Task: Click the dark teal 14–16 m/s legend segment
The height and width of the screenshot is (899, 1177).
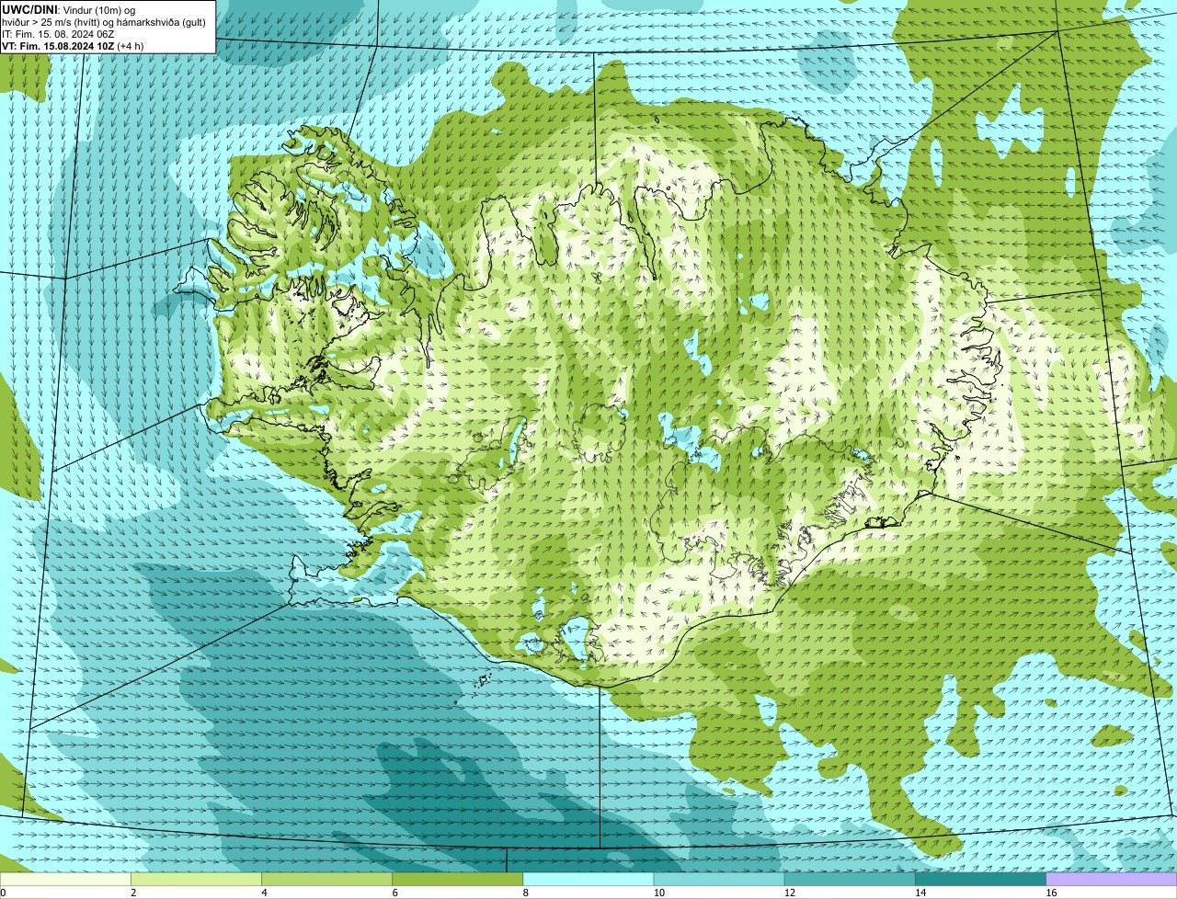Action: (980, 879)
